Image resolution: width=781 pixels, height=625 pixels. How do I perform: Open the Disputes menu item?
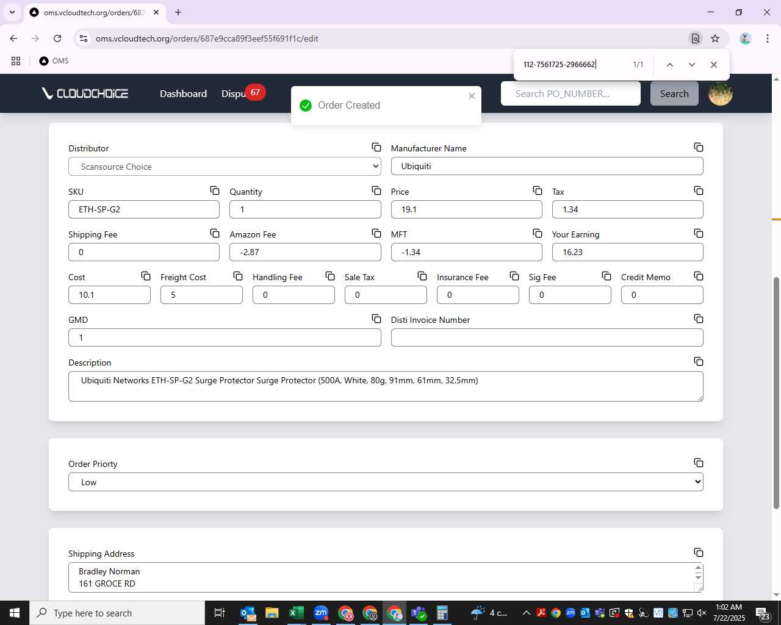234,93
